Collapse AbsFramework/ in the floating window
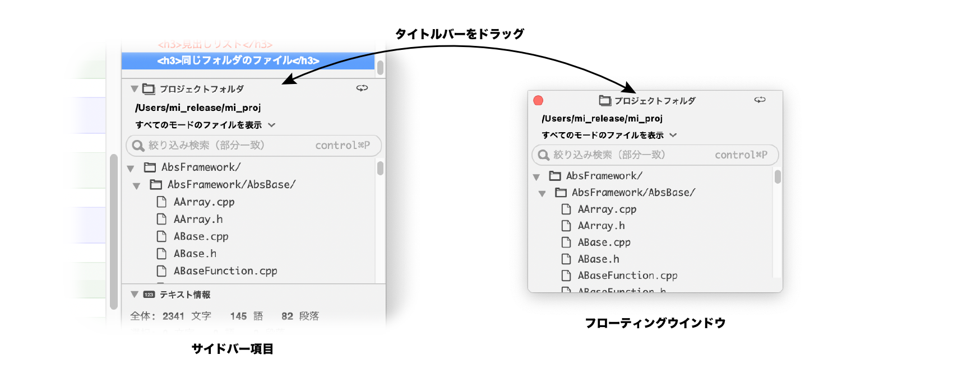 click(x=536, y=177)
